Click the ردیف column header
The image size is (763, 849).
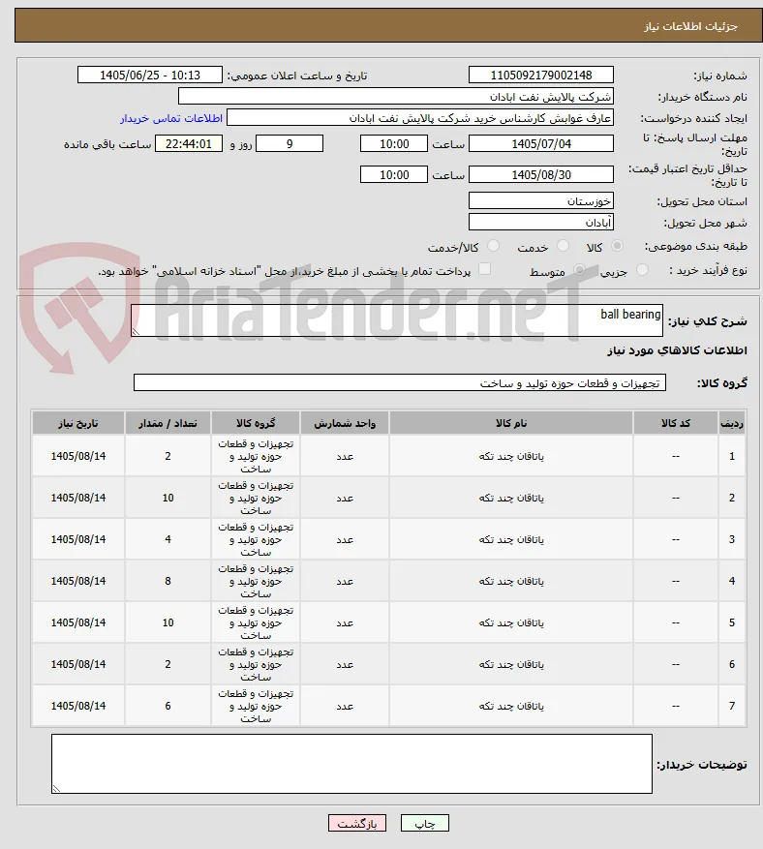point(732,423)
